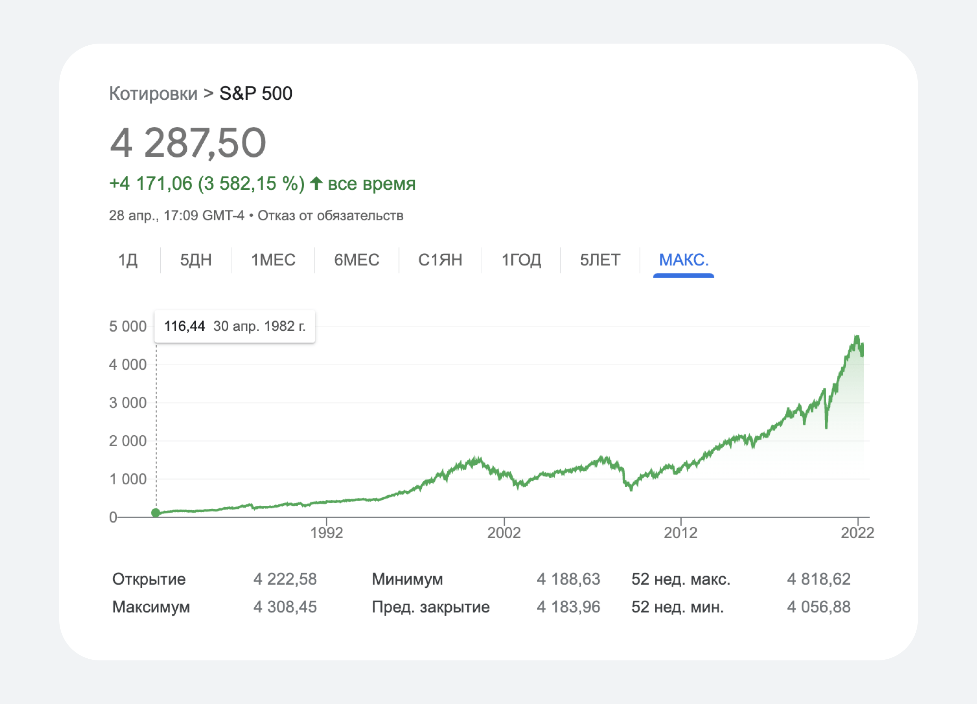Click the opening value 4 222,58
This screenshot has height=704, width=977.
[285, 579]
